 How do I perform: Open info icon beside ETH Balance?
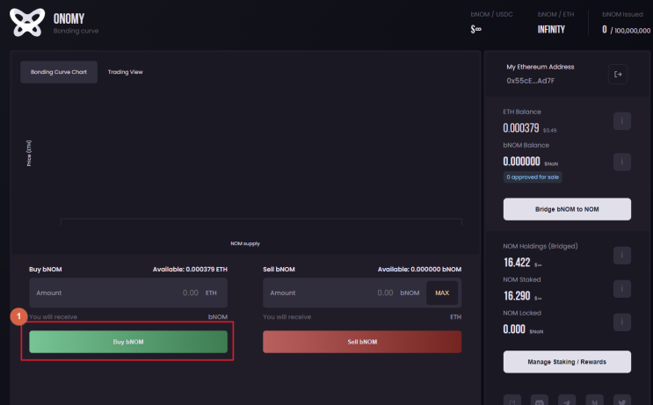pos(621,121)
